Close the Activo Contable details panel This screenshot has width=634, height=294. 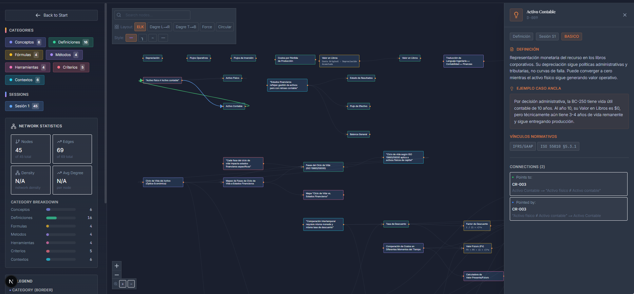pyautogui.click(x=624, y=15)
